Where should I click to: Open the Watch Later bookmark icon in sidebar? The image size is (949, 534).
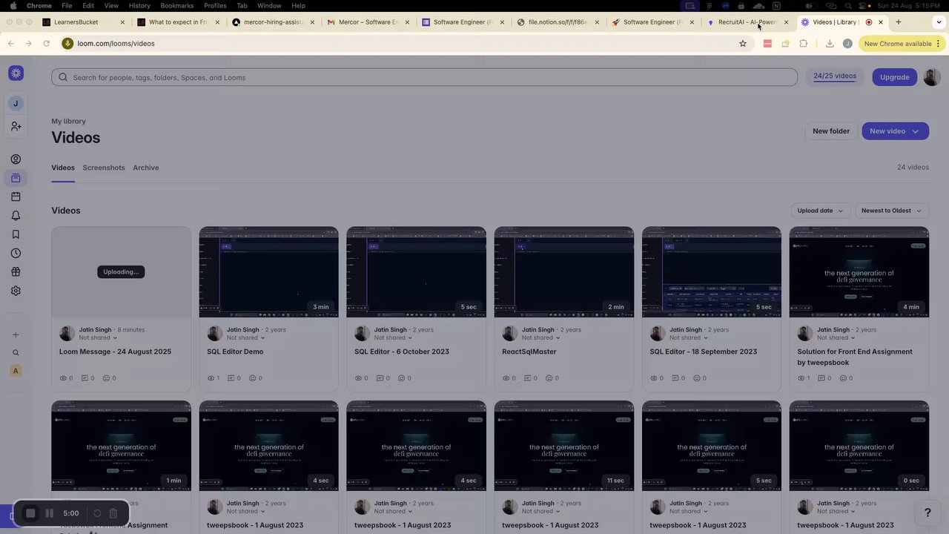click(x=16, y=234)
